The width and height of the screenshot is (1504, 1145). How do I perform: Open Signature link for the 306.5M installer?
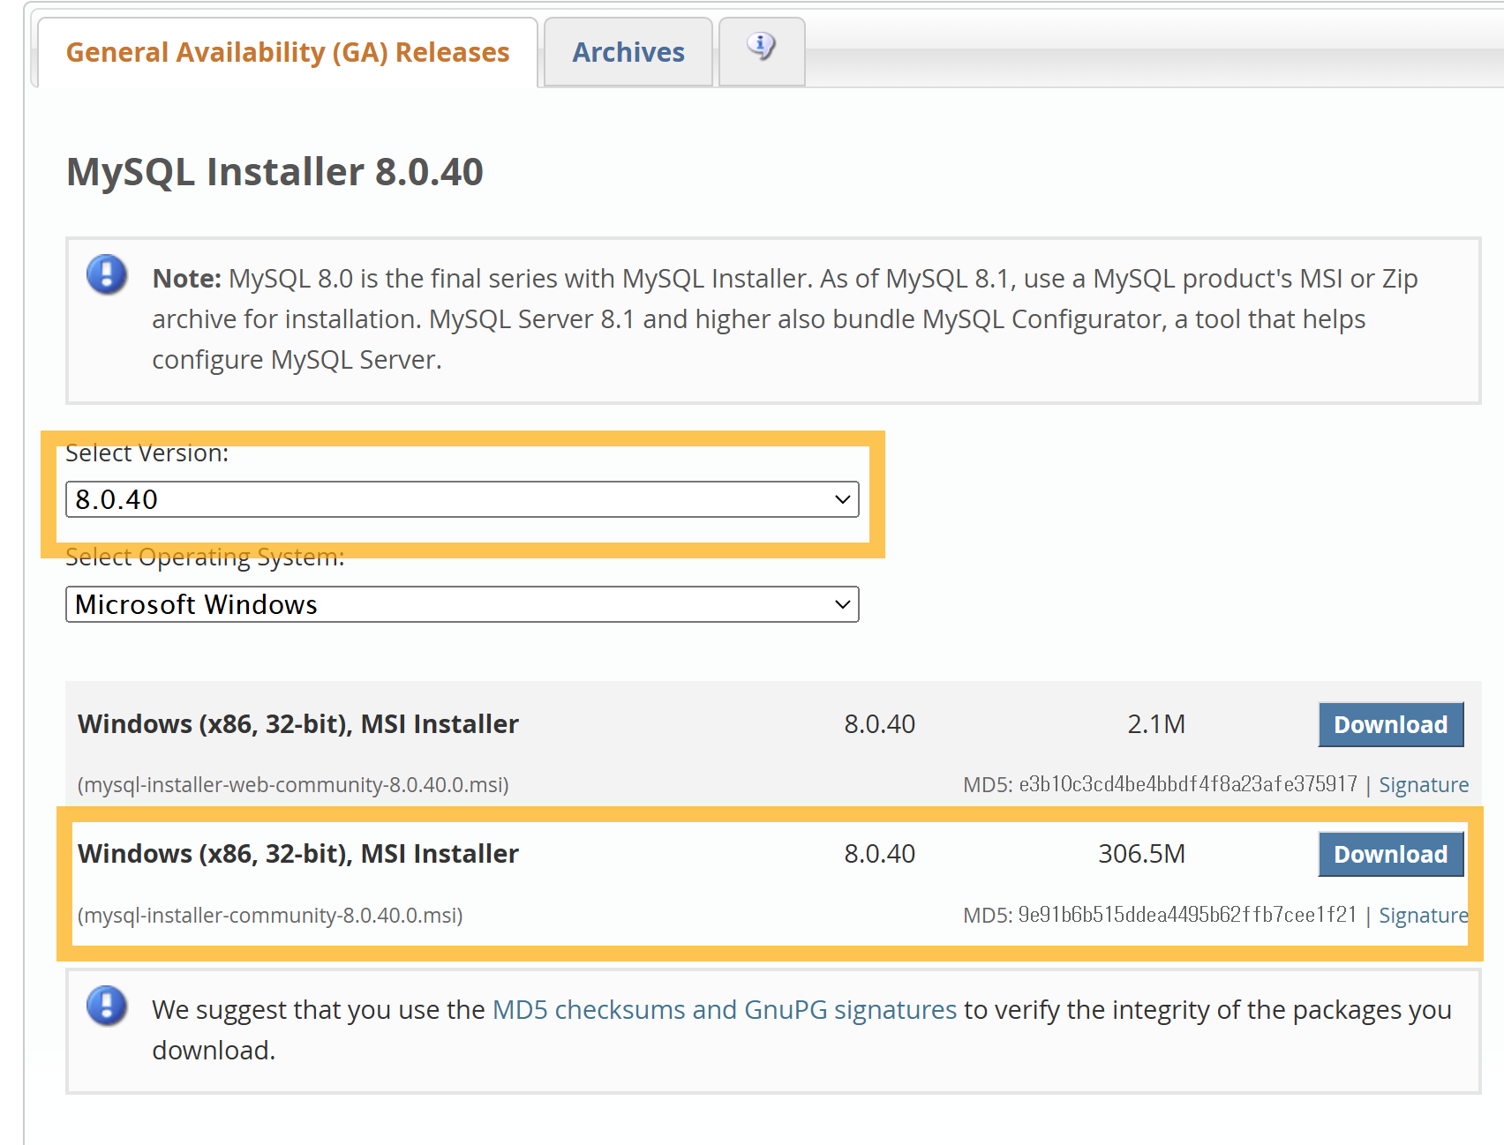[1423, 916]
